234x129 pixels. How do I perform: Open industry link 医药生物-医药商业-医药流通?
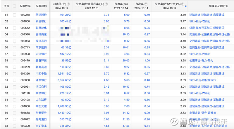tap(207, 47)
